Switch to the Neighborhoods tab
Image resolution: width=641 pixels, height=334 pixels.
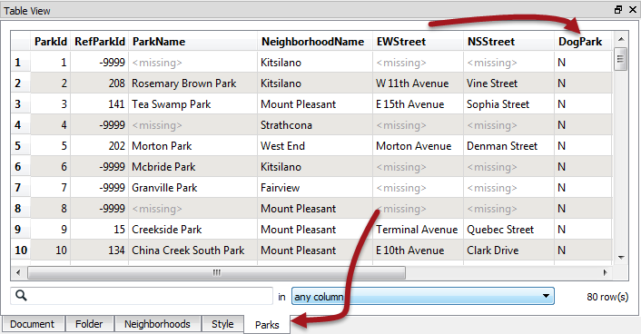coord(157,324)
